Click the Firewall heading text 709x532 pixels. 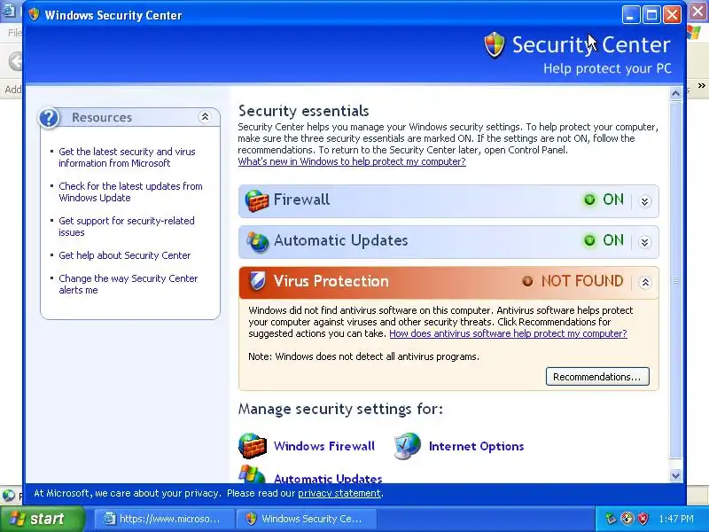[x=301, y=199]
